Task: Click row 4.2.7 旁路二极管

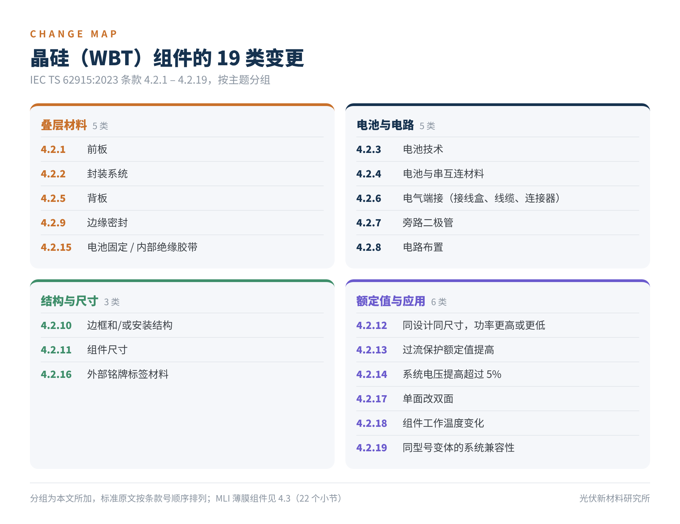Action: pyautogui.click(x=498, y=223)
